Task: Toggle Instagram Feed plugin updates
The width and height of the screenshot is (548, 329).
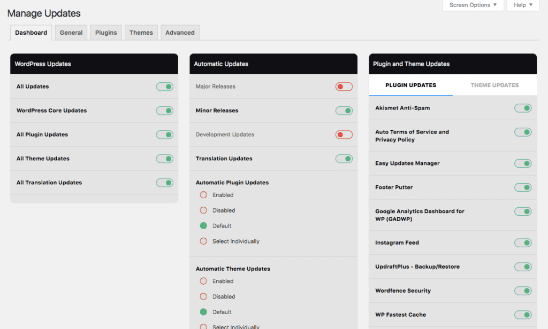Action: click(523, 243)
